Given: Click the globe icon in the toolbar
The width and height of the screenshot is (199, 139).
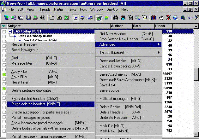Looking at the screenshot, I should (176, 18).
